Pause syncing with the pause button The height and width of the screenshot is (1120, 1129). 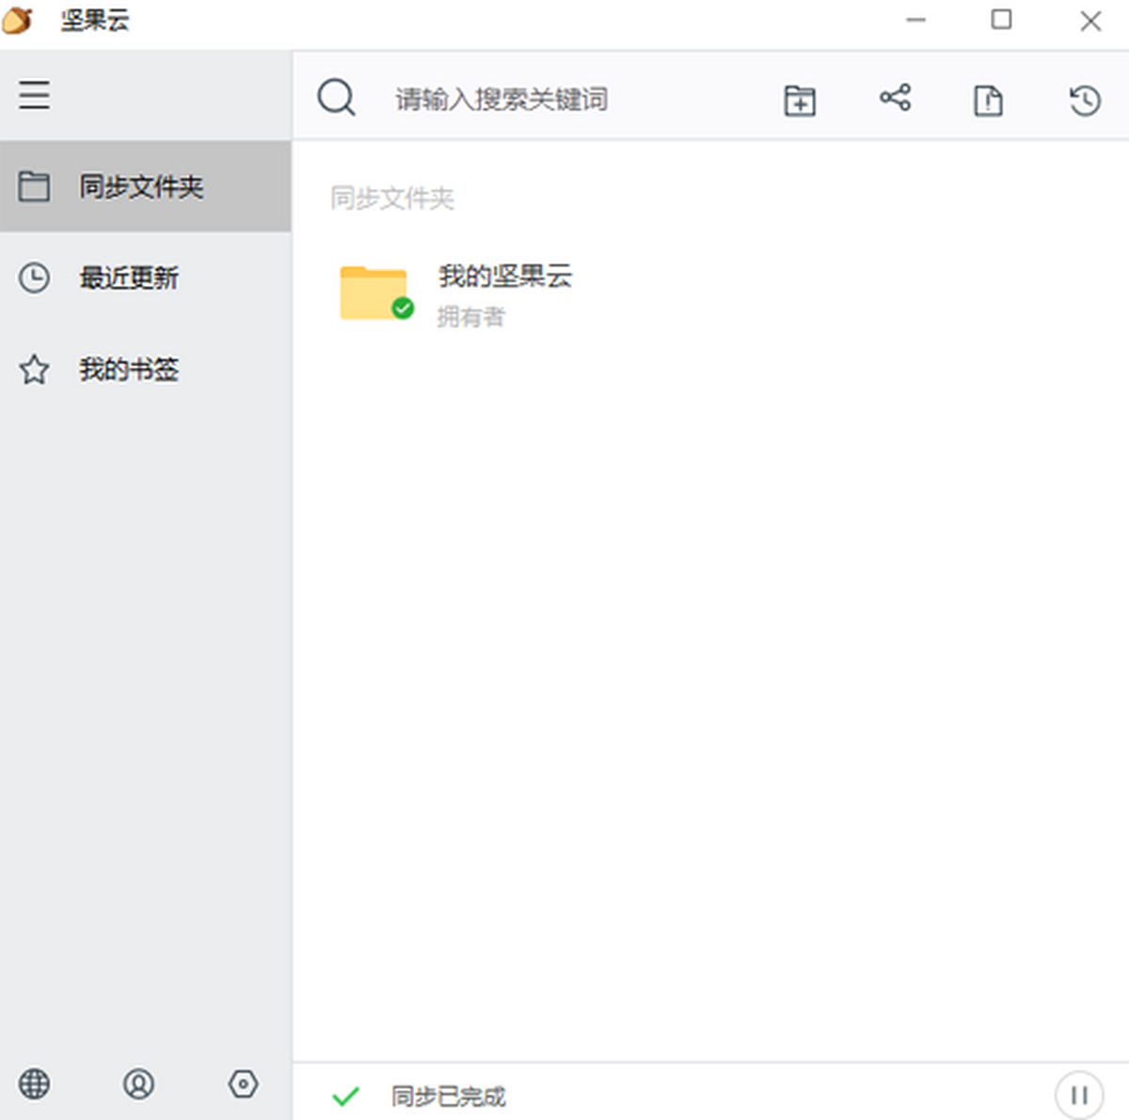pyautogui.click(x=1078, y=1094)
